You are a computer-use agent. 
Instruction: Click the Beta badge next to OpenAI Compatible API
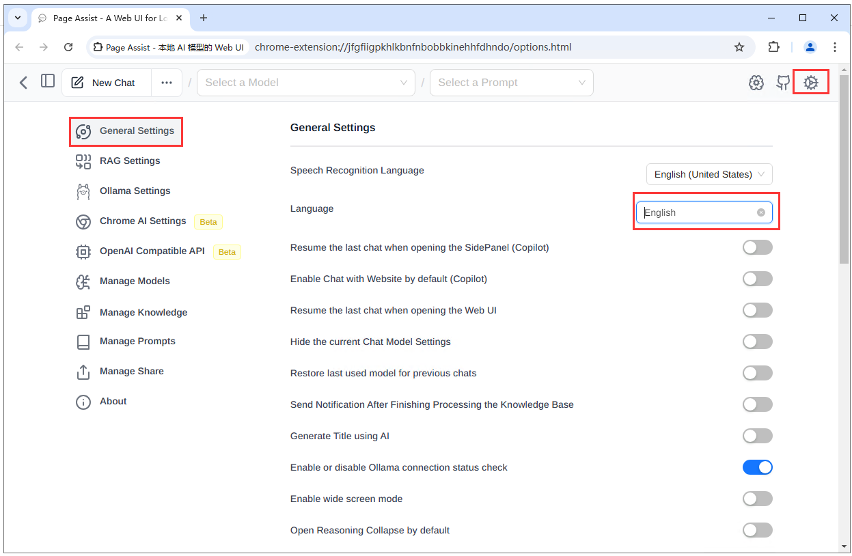pyautogui.click(x=227, y=252)
